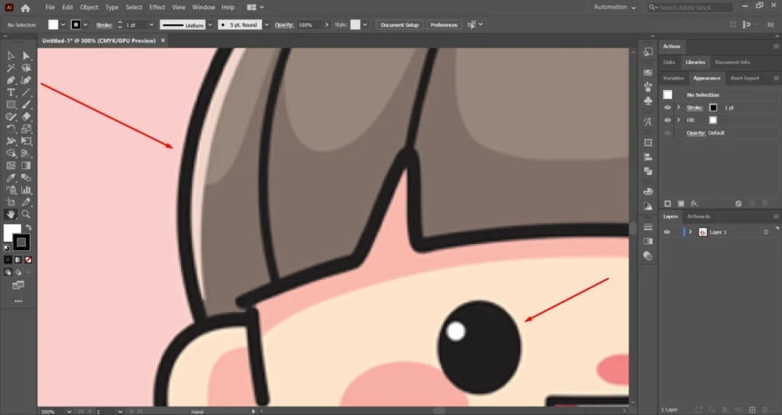
Task: Select the Blend tool
Action: [x=26, y=178]
